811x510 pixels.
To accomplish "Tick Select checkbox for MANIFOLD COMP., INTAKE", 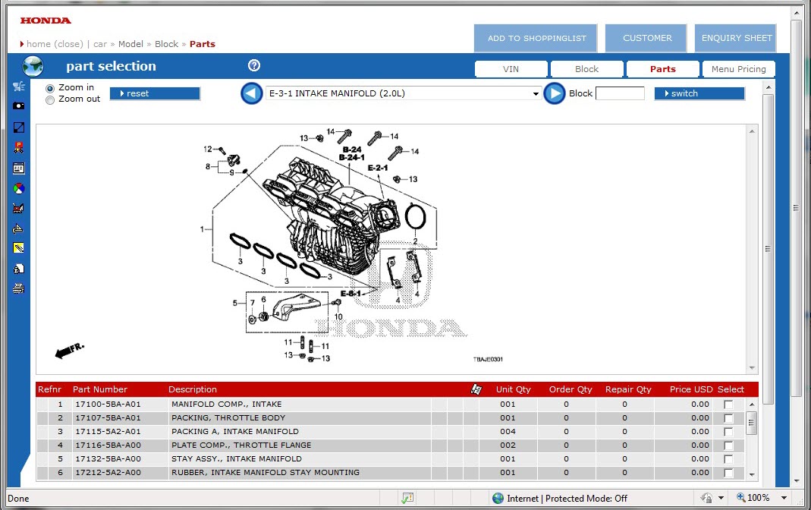I will [728, 405].
